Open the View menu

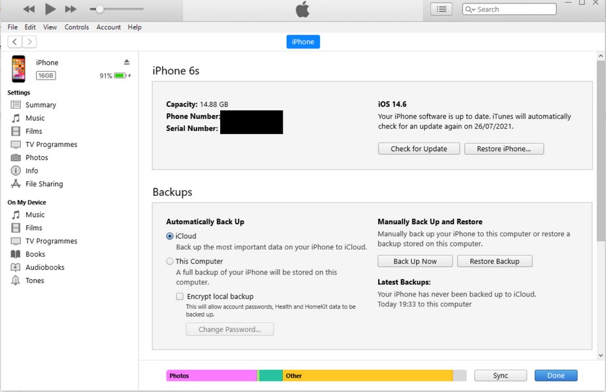coord(50,27)
